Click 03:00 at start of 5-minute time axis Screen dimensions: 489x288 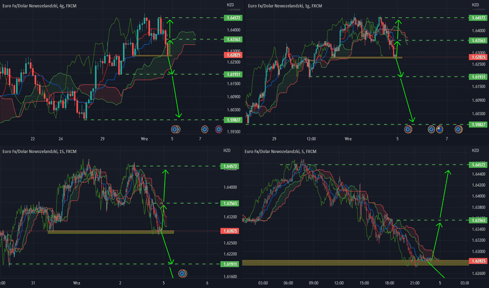263,283
